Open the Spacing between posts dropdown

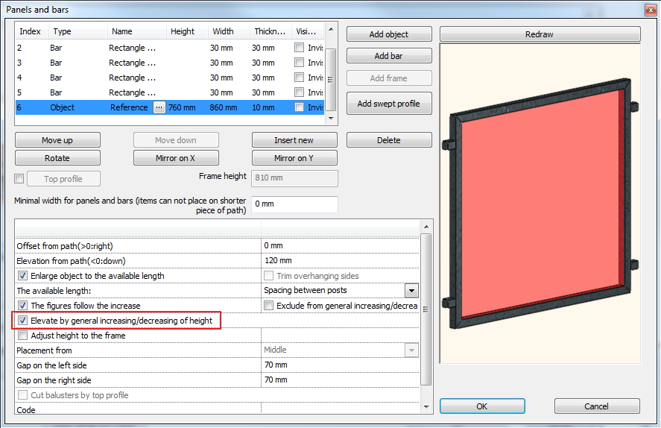tap(411, 291)
